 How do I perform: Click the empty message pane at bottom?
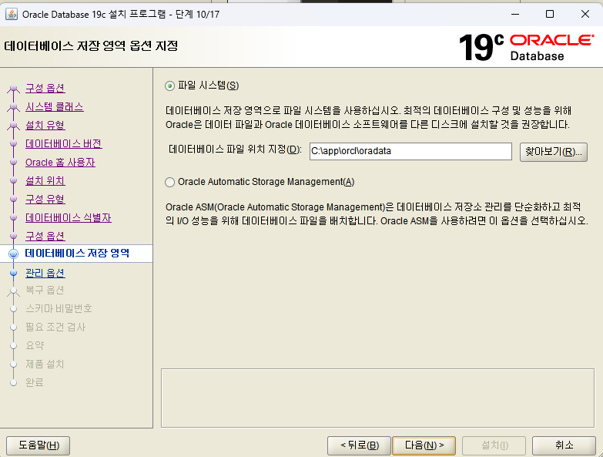(377, 398)
